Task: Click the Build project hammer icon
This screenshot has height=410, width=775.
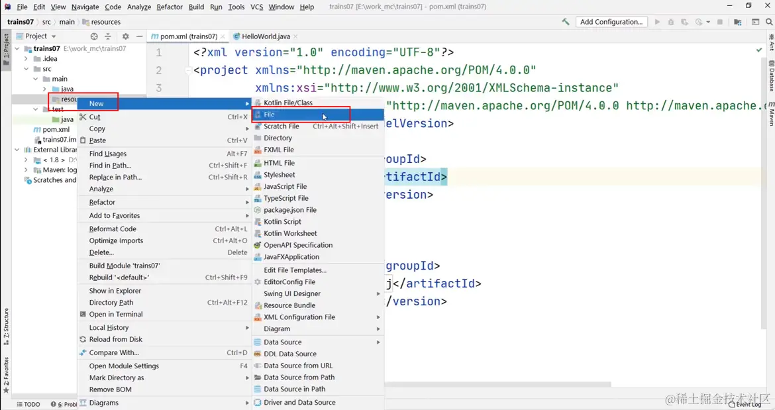Action: coord(566,22)
